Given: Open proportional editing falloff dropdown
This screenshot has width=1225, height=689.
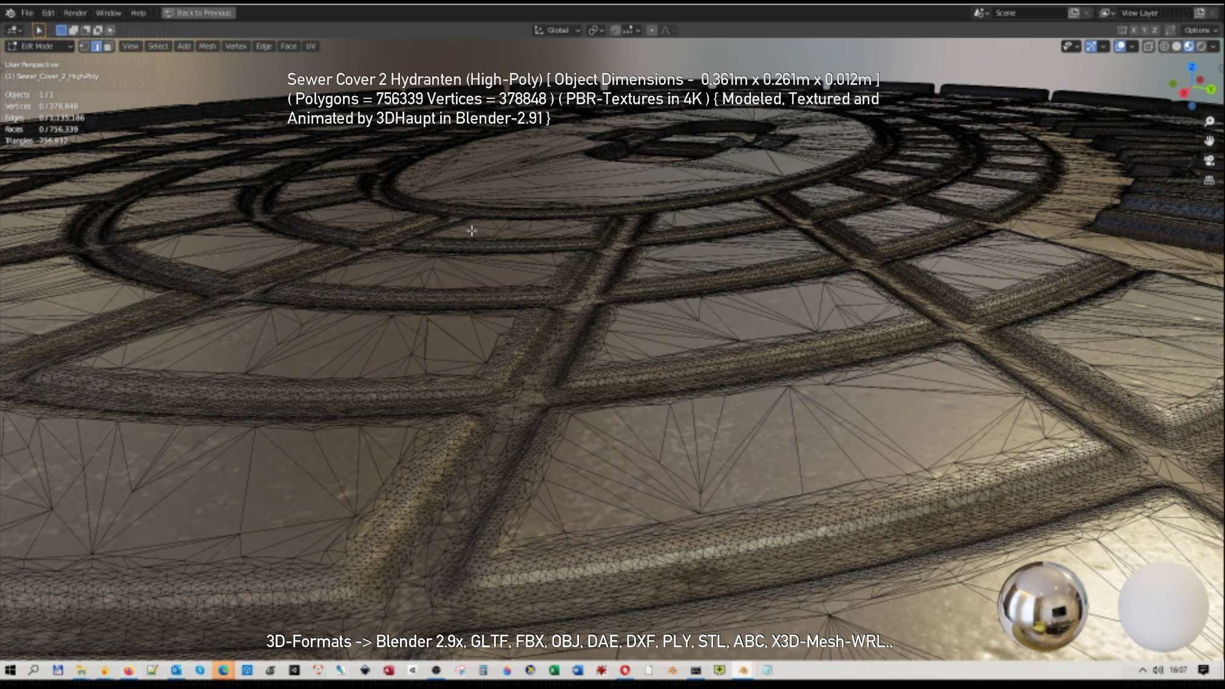Looking at the screenshot, I should click(668, 30).
